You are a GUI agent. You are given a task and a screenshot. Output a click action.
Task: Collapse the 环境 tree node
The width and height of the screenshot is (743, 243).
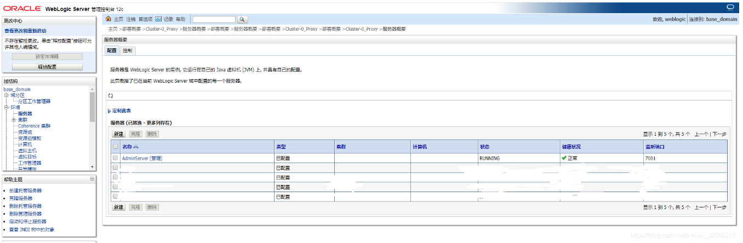tap(6, 107)
